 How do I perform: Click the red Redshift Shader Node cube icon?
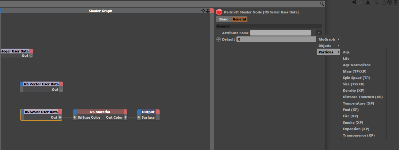pos(219,12)
